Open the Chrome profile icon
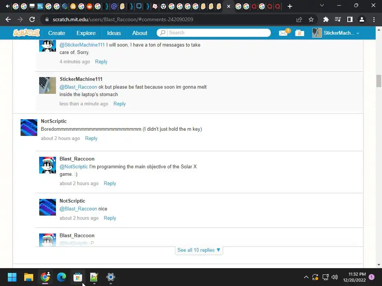The image size is (382, 286). tap(362, 19)
